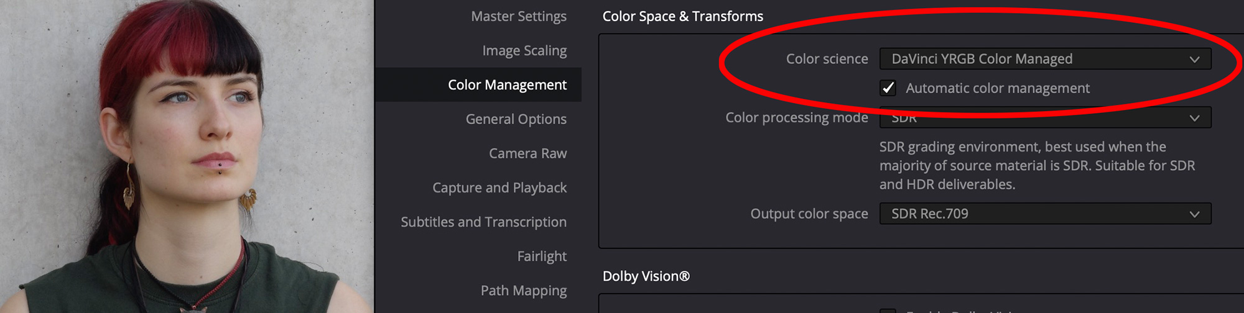1244x313 pixels.
Task: Switch to Camera Raw settings
Action: click(x=527, y=153)
